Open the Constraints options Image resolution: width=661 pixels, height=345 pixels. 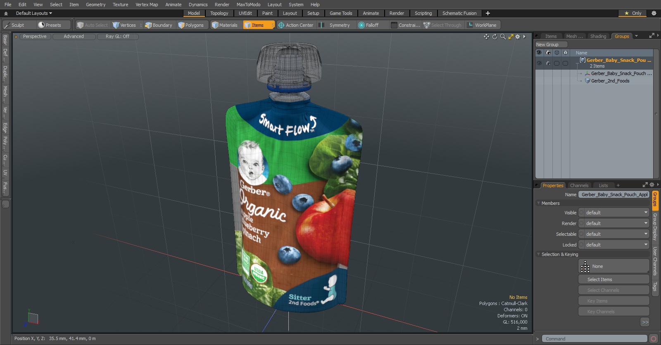click(405, 25)
